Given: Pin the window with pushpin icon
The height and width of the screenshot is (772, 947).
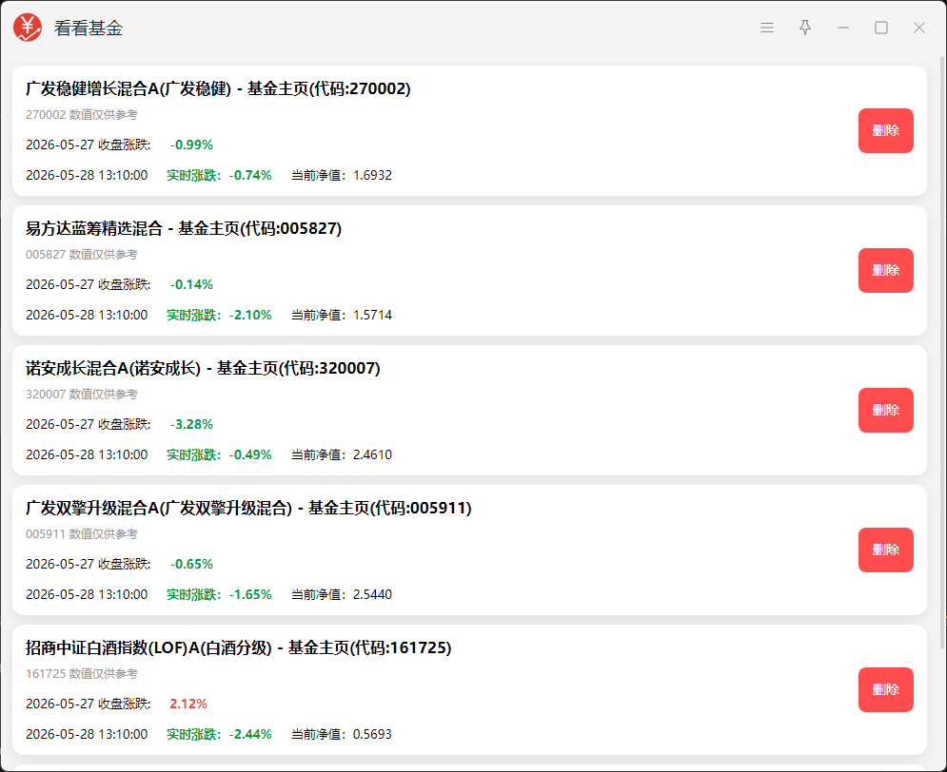Looking at the screenshot, I should tap(805, 28).
